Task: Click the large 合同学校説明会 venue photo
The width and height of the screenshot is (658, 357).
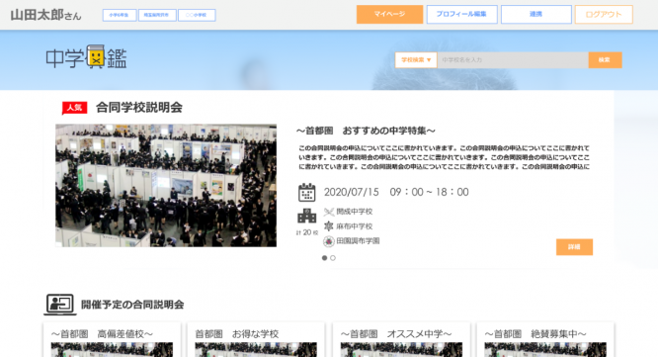Action: pos(166,185)
